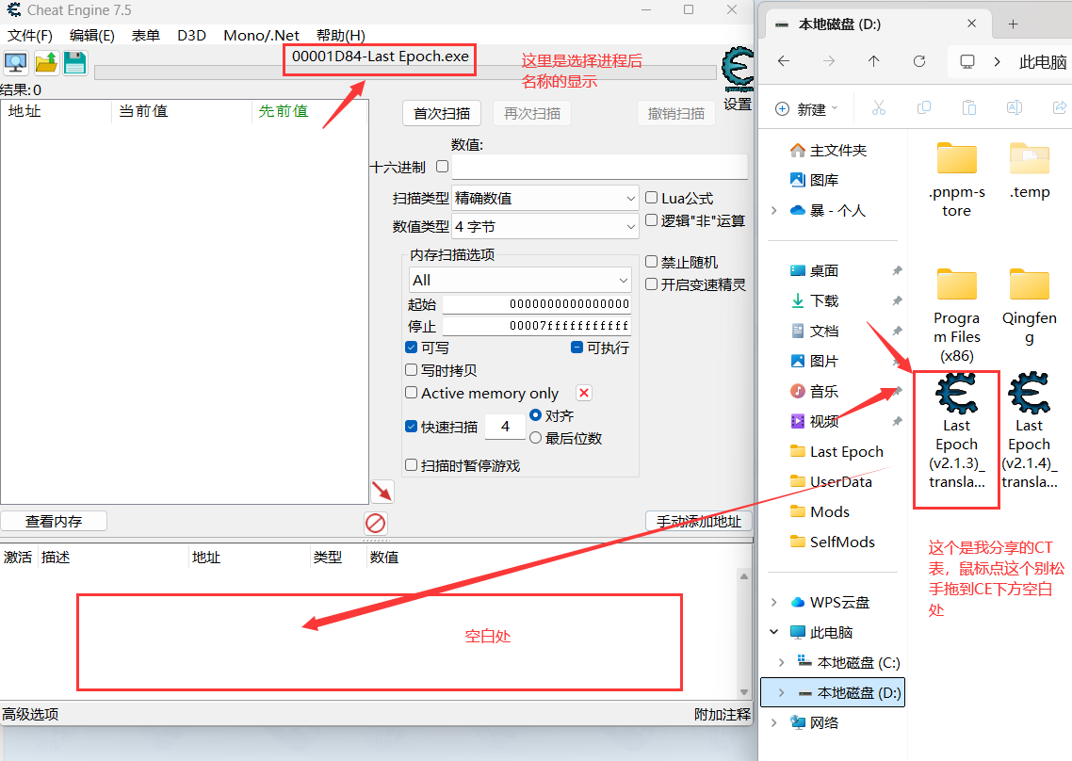
Task: Click the red X next to Active memory only
Action: tap(584, 393)
